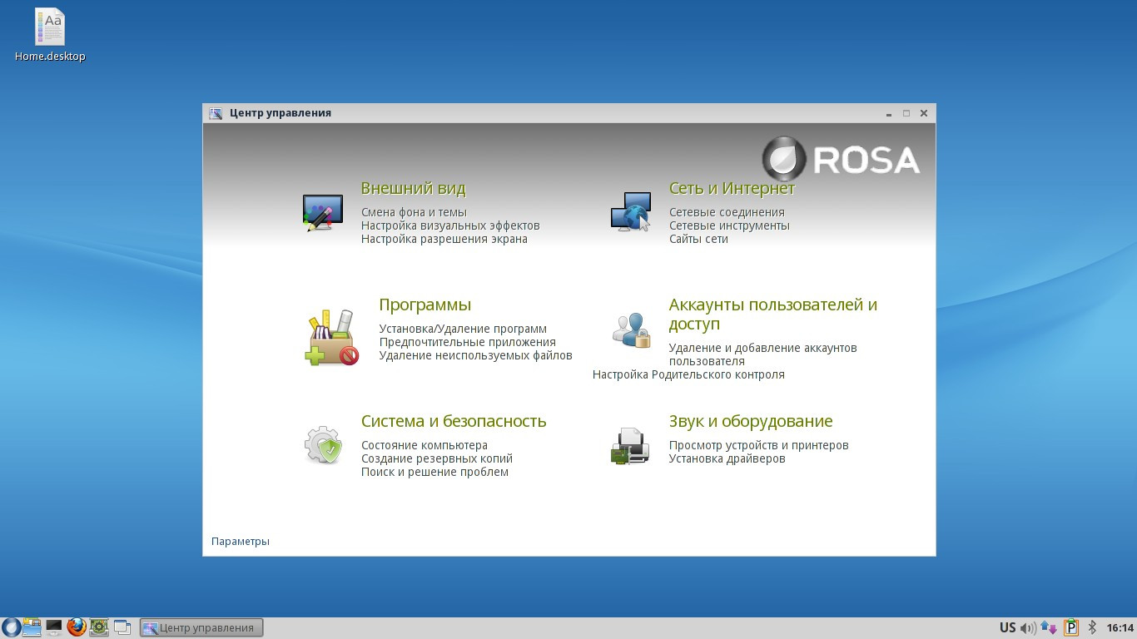Click the US keyboard layout indicator
This screenshot has height=639, width=1137.
[1007, 627]
